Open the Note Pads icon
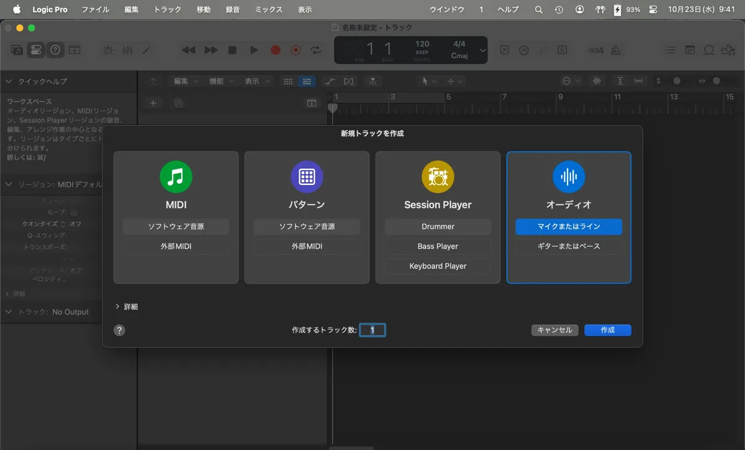Image resolution: width=745 pixels, height=450 pixels. pos(690,50)
